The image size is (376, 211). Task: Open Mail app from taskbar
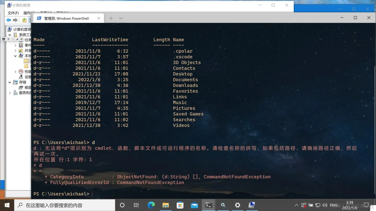pyautogui.click(x=194, y=205)
